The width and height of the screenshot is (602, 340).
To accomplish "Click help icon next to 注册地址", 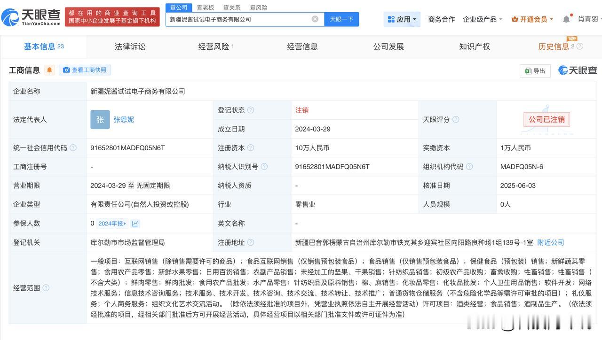I will pos(251,243).
